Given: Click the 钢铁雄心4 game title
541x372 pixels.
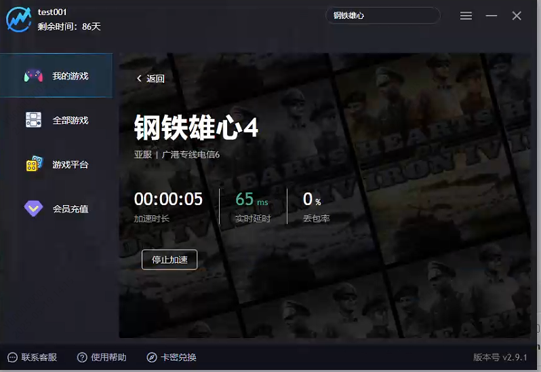Looking at the screenshot, I should (x=196, y=128).
